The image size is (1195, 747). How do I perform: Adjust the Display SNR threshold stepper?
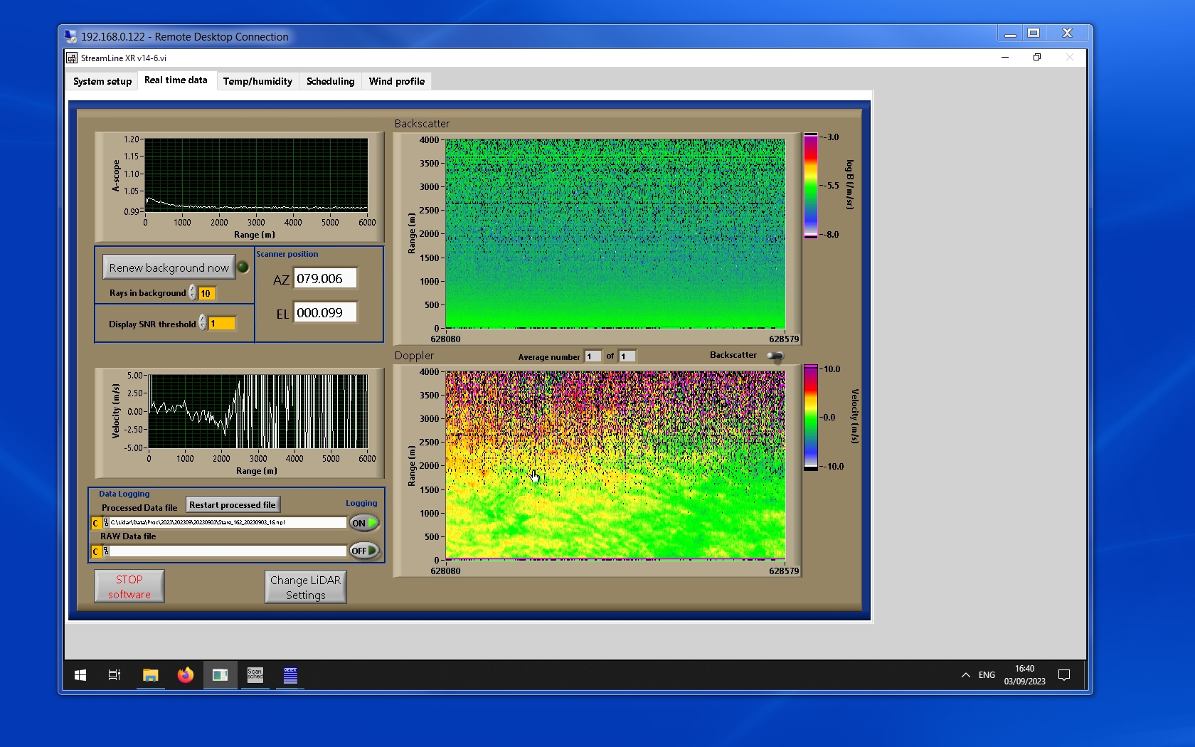point(203,323)
